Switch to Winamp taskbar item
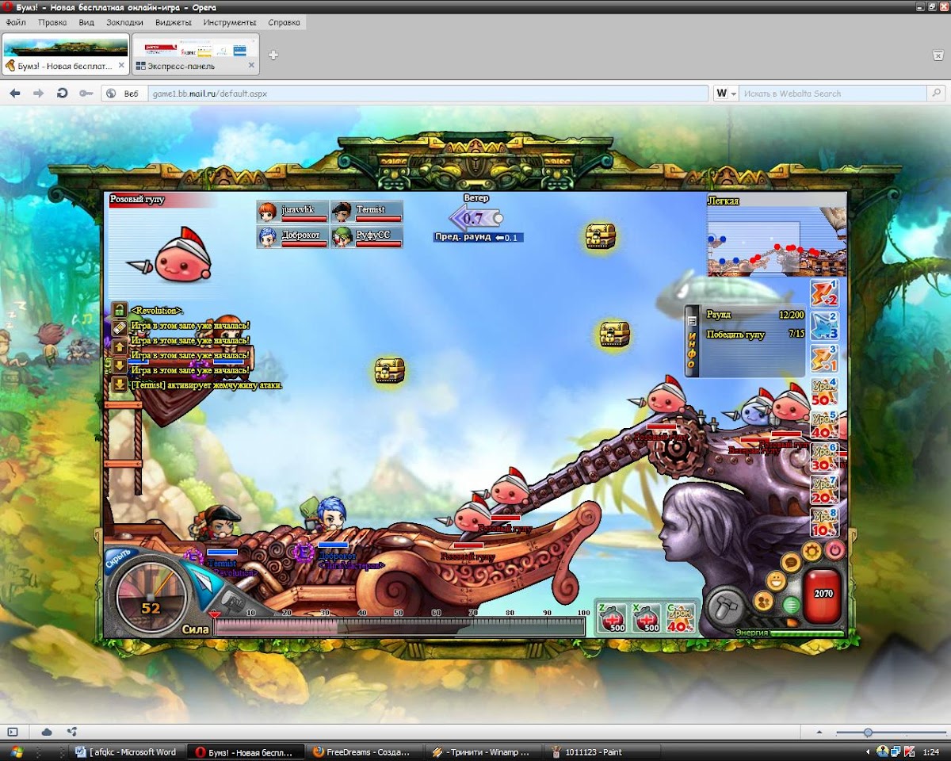 tap(483, 751)
